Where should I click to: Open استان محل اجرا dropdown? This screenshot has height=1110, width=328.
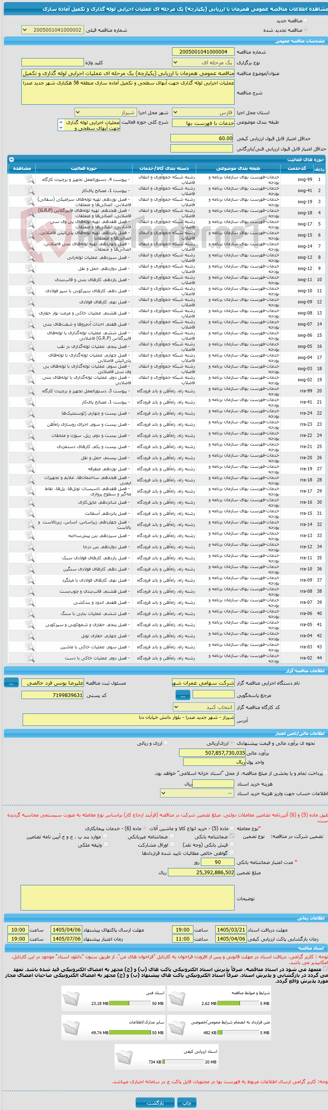[203, 113]
